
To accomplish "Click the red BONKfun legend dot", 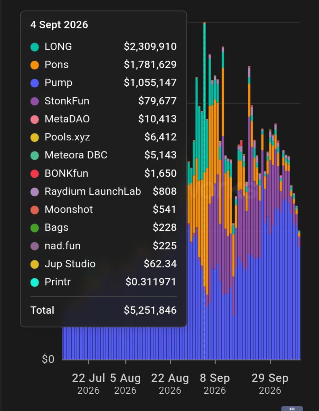I will [35, 174].
